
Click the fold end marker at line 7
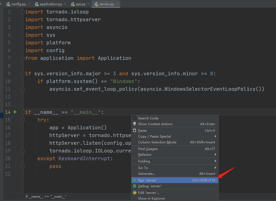click(23, 58)
